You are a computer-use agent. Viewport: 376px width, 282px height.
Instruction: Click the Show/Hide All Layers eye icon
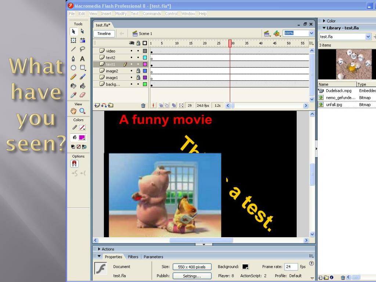[x=132, y=43]
